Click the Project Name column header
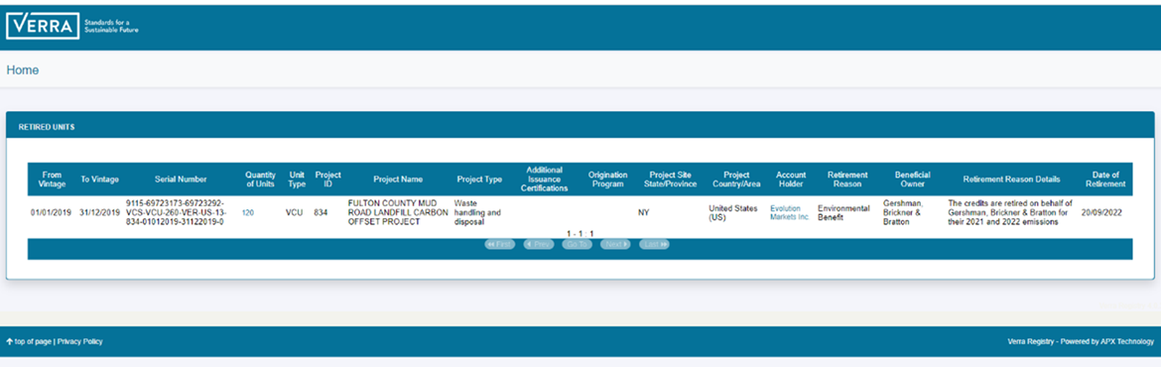Image resolution: width=1161 pixels, height=367 pixels. (x=398, y=180)
